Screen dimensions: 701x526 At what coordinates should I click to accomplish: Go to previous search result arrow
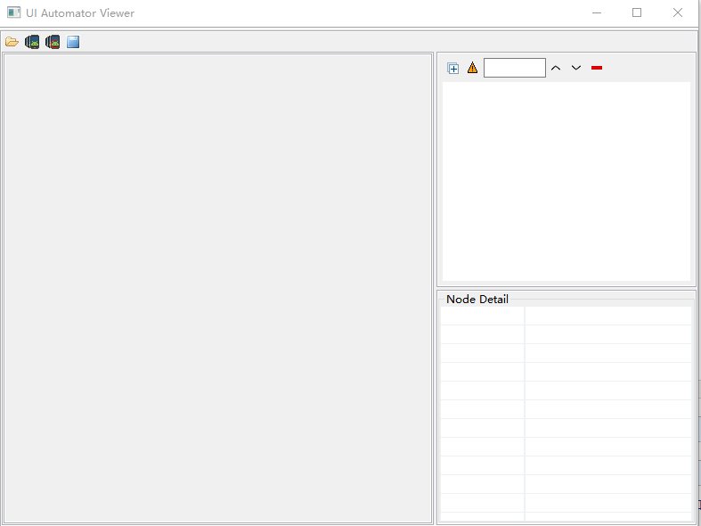pos(556,68)
